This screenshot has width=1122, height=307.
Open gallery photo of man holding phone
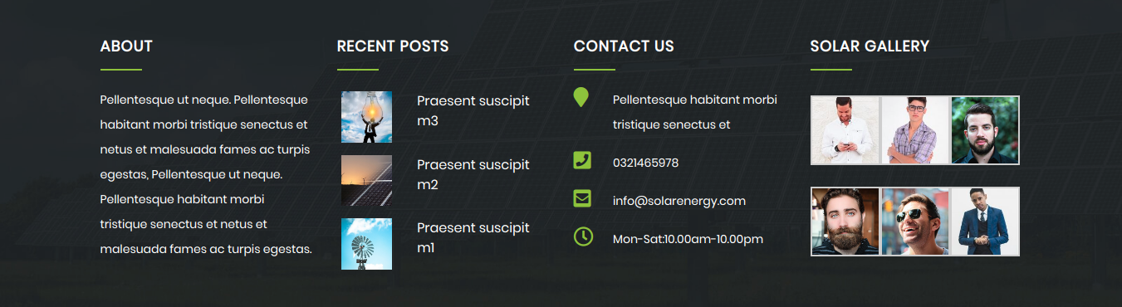coord(845,130)
